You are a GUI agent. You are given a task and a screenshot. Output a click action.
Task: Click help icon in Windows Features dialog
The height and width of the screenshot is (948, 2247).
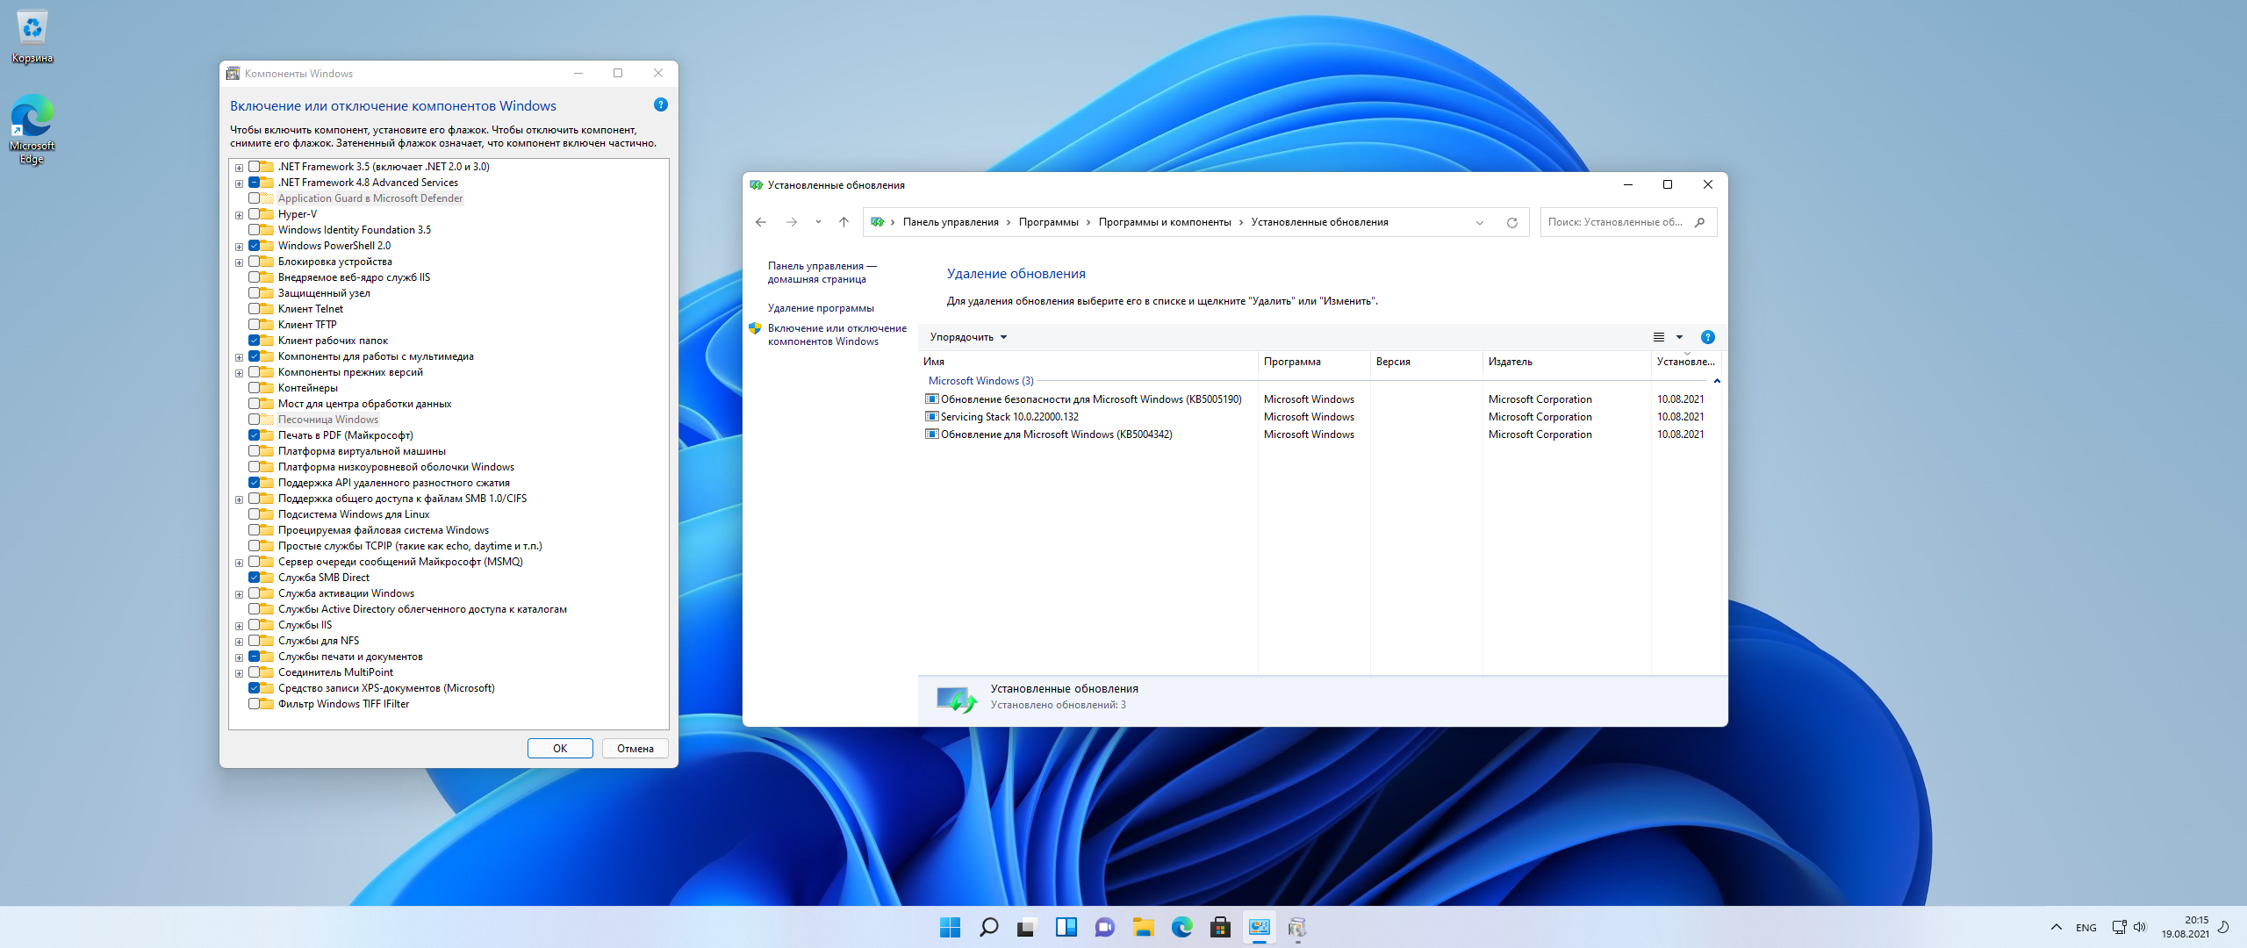click(x=661, y=105)
